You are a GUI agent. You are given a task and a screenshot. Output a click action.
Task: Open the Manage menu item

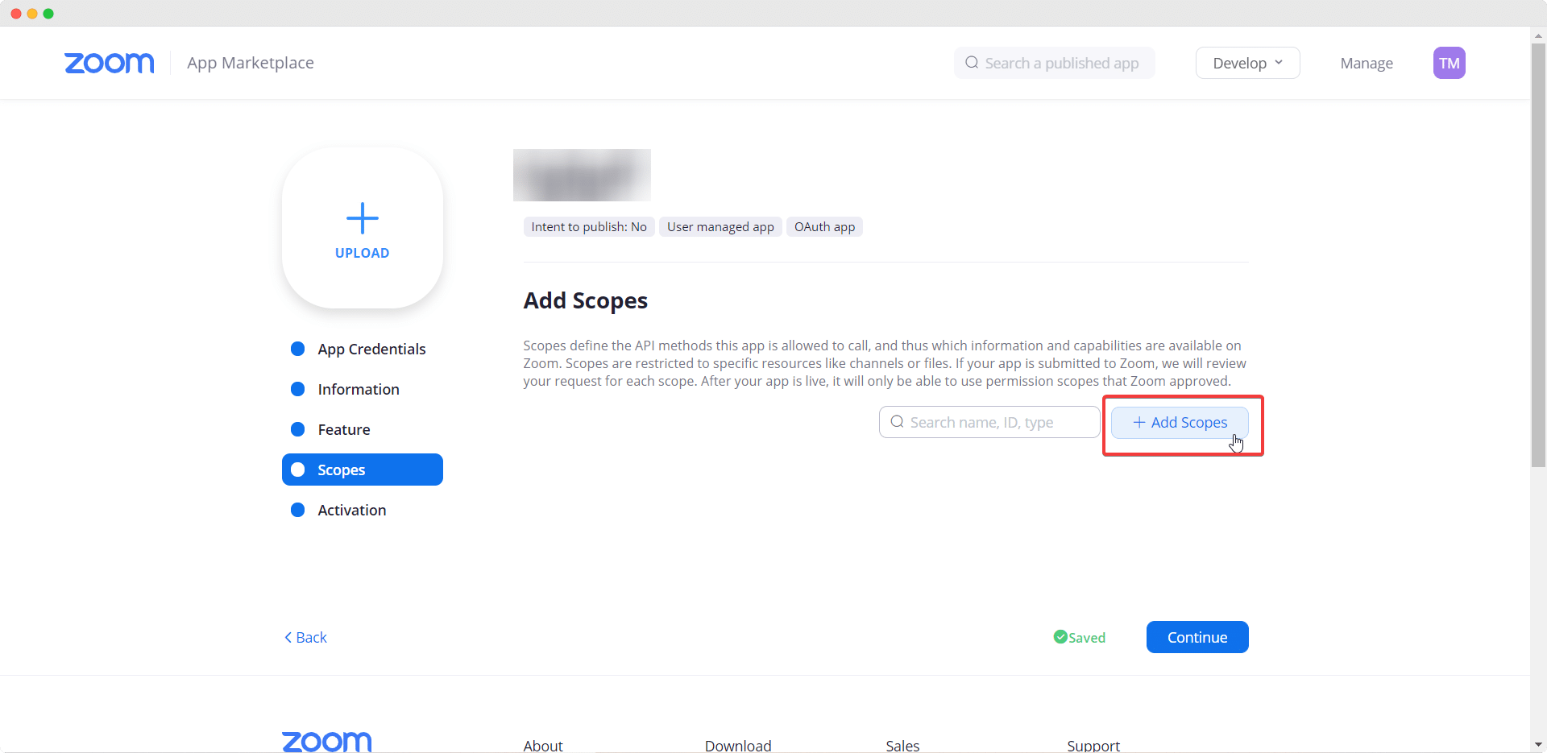pyautogui.click(x=1366, y=63)
